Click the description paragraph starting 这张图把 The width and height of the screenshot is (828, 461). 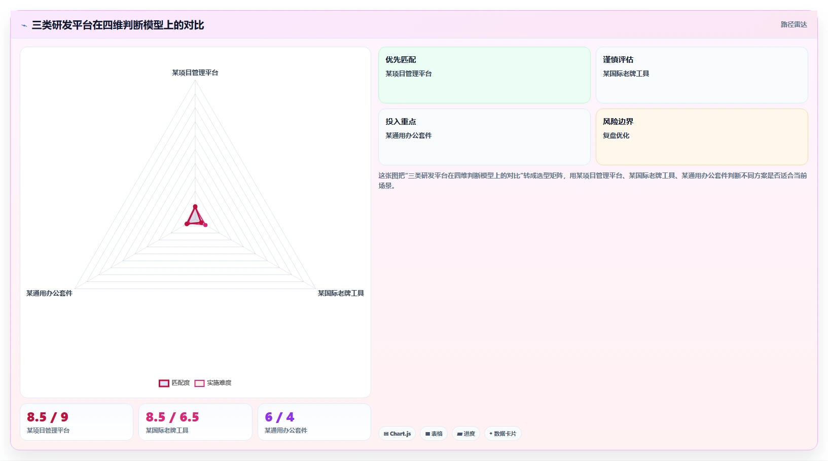click(x=593, y=181)
